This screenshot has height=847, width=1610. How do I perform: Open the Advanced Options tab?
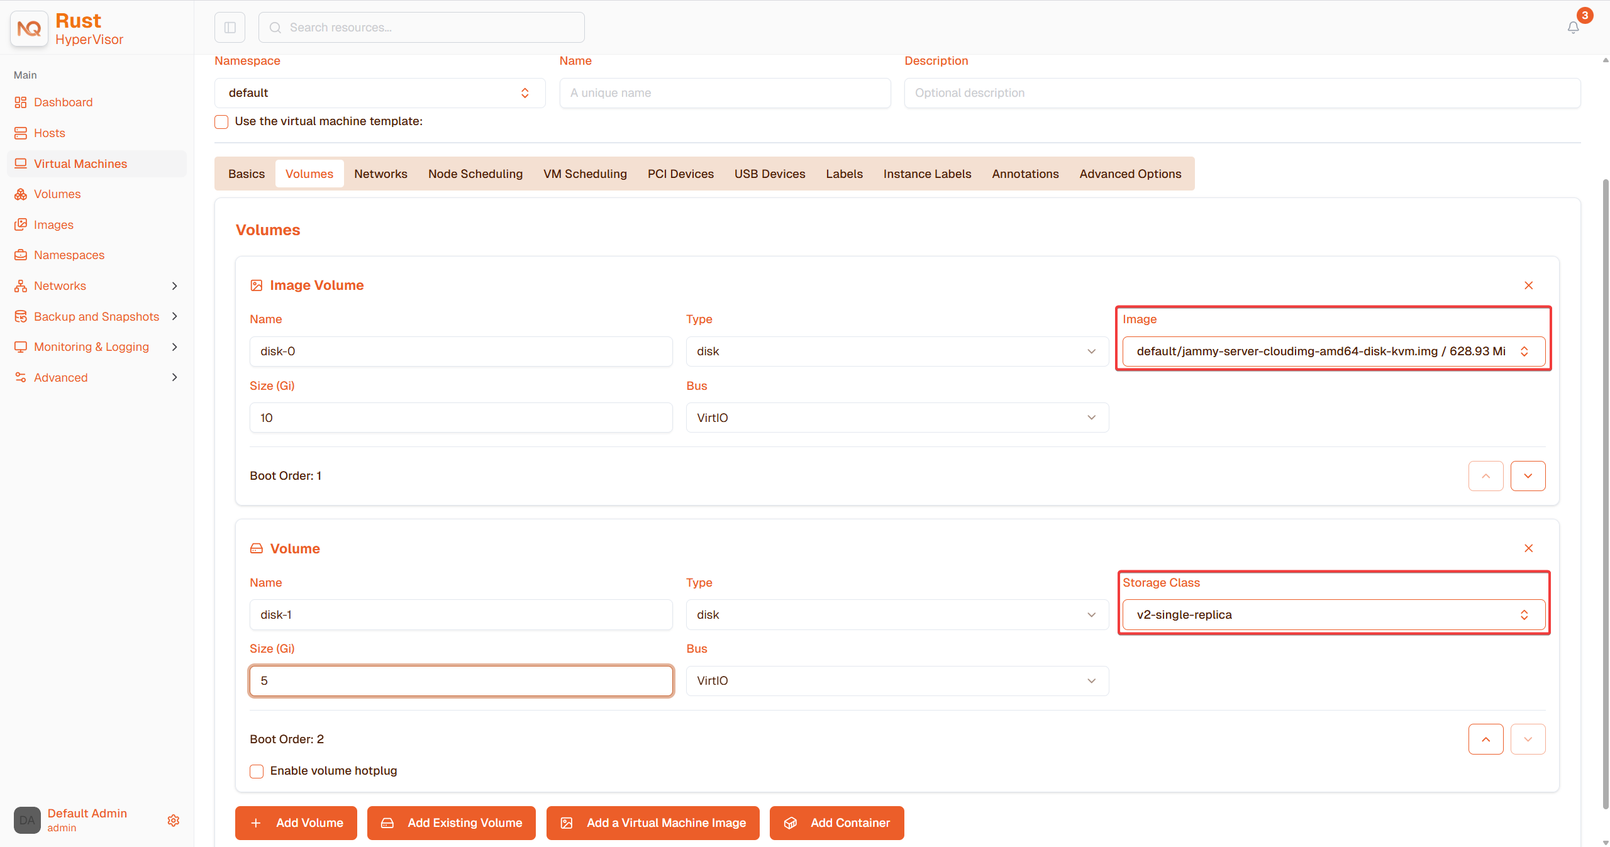[1130, 174]
